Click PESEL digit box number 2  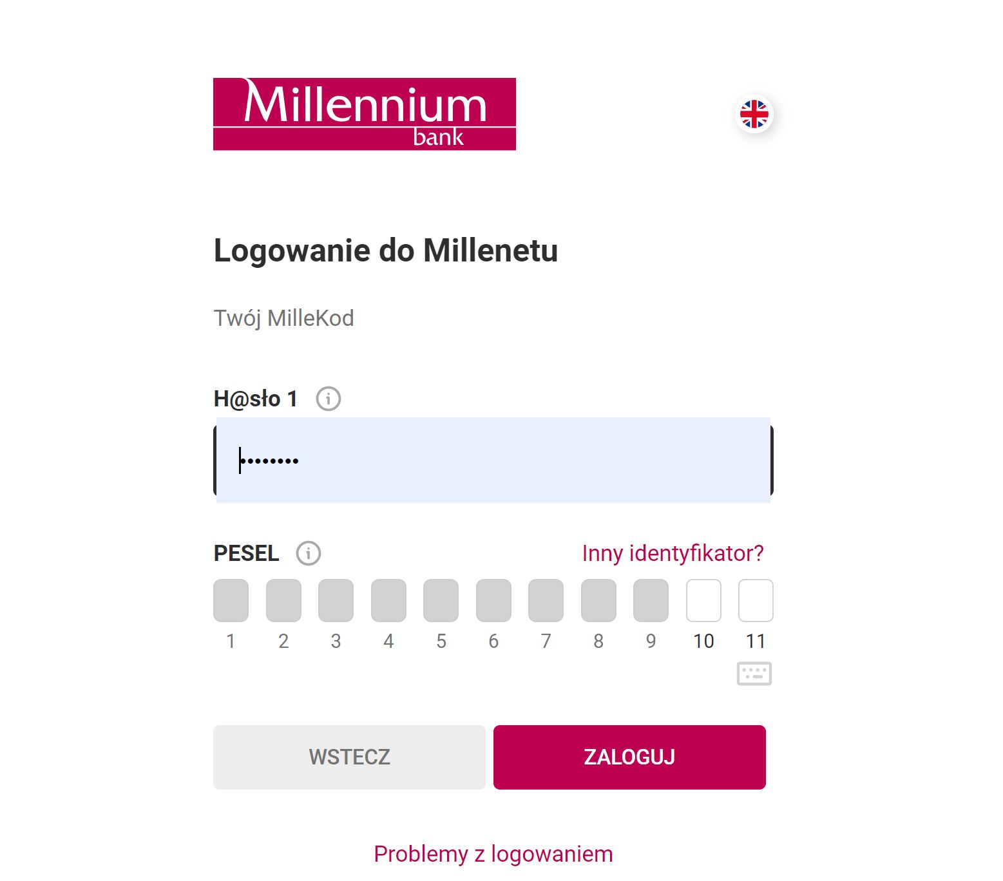coord(283,600)
